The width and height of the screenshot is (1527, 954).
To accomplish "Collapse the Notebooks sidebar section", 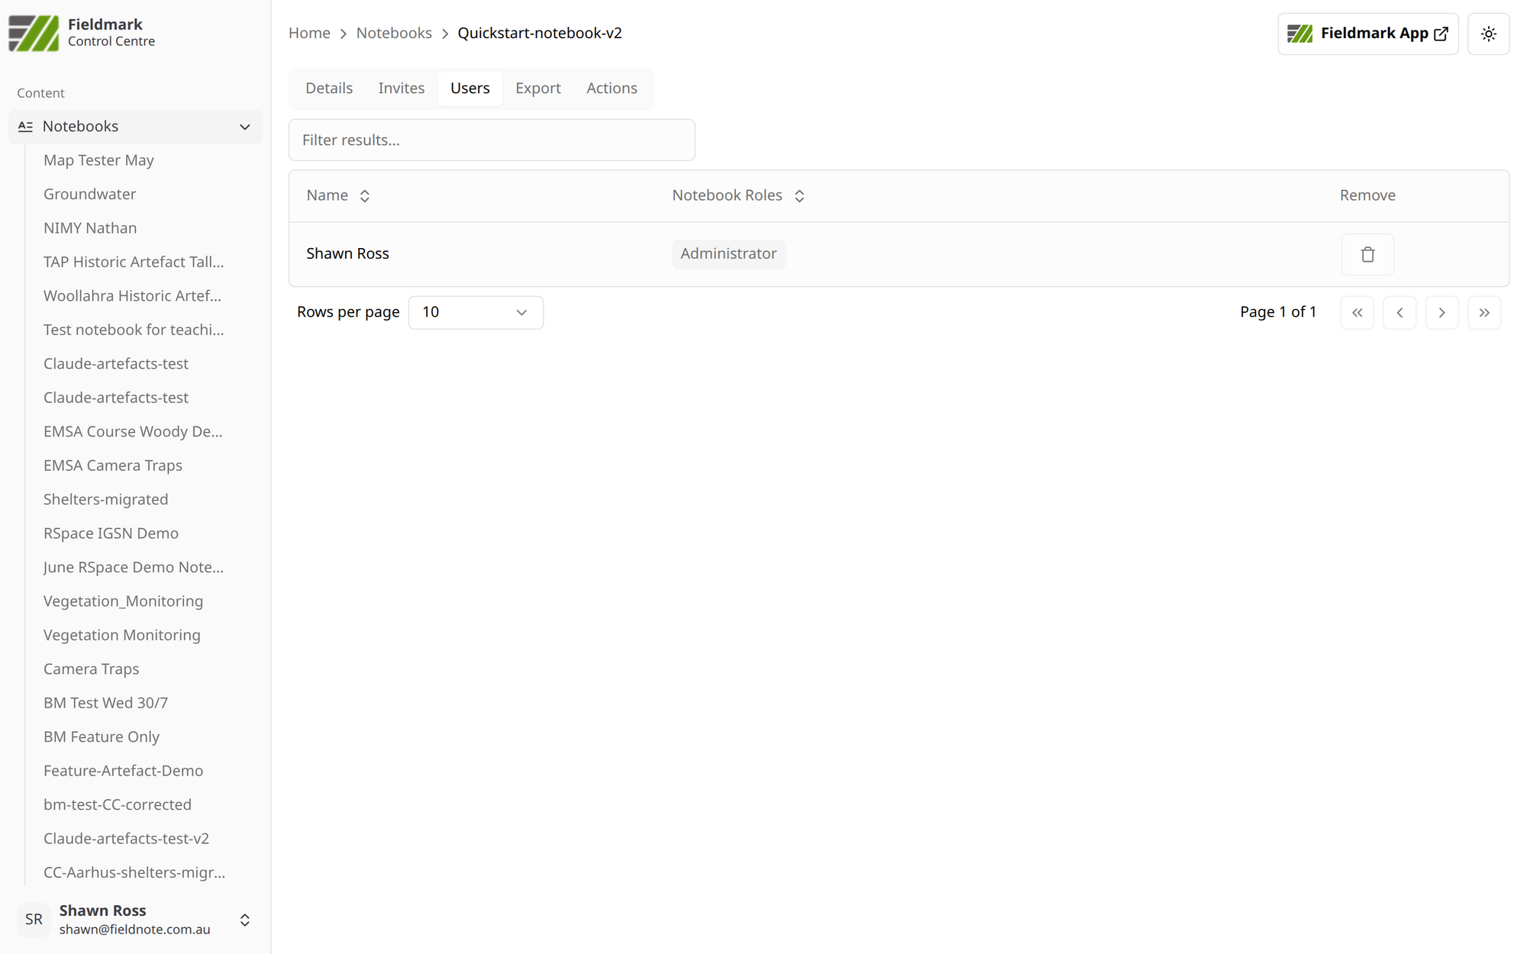I will click(x=244, y=127).
